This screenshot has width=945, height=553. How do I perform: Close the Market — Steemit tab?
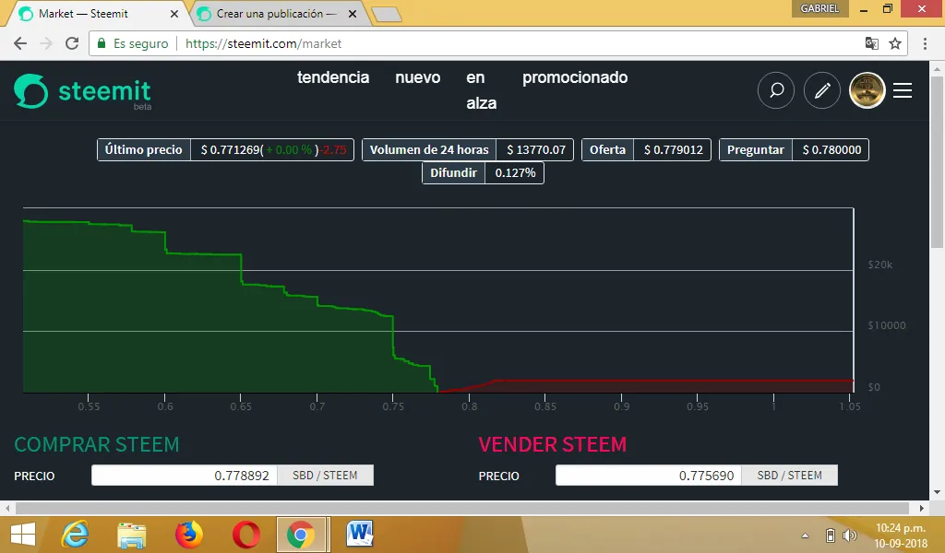(x=174, y=14)
